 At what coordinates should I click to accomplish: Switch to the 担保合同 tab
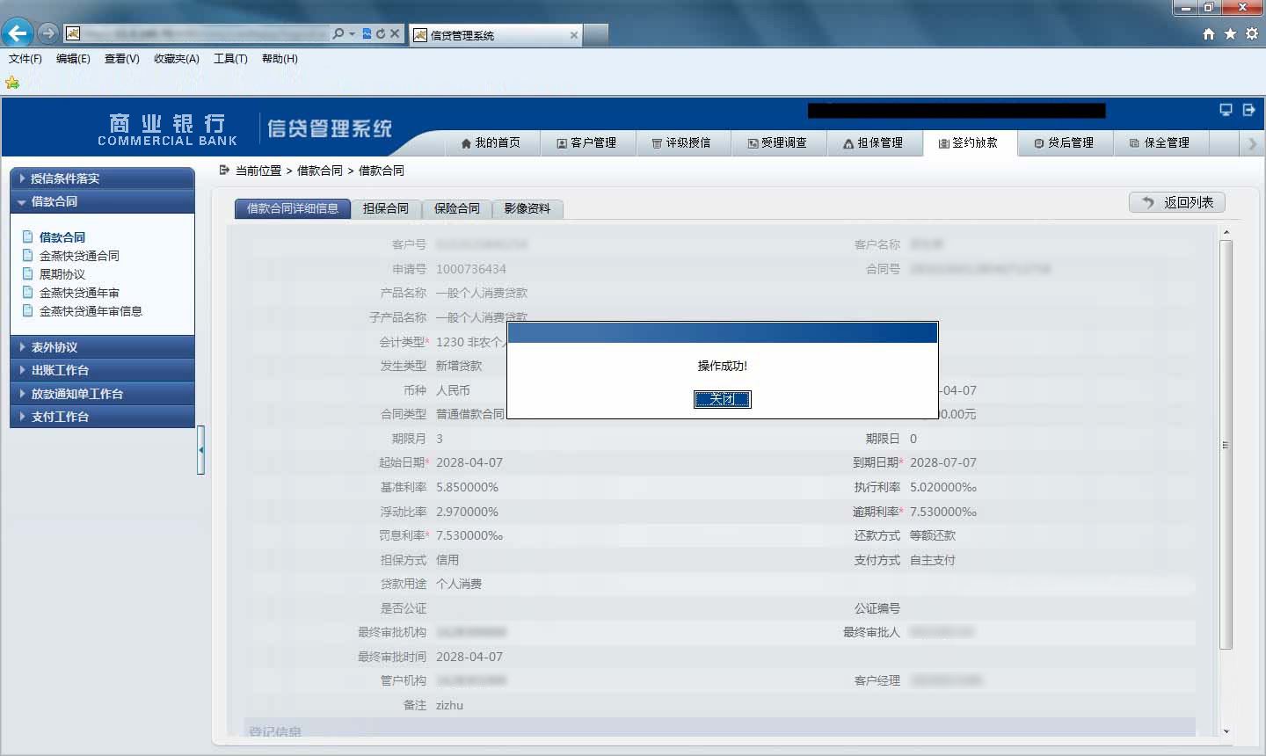pos(386,208)
